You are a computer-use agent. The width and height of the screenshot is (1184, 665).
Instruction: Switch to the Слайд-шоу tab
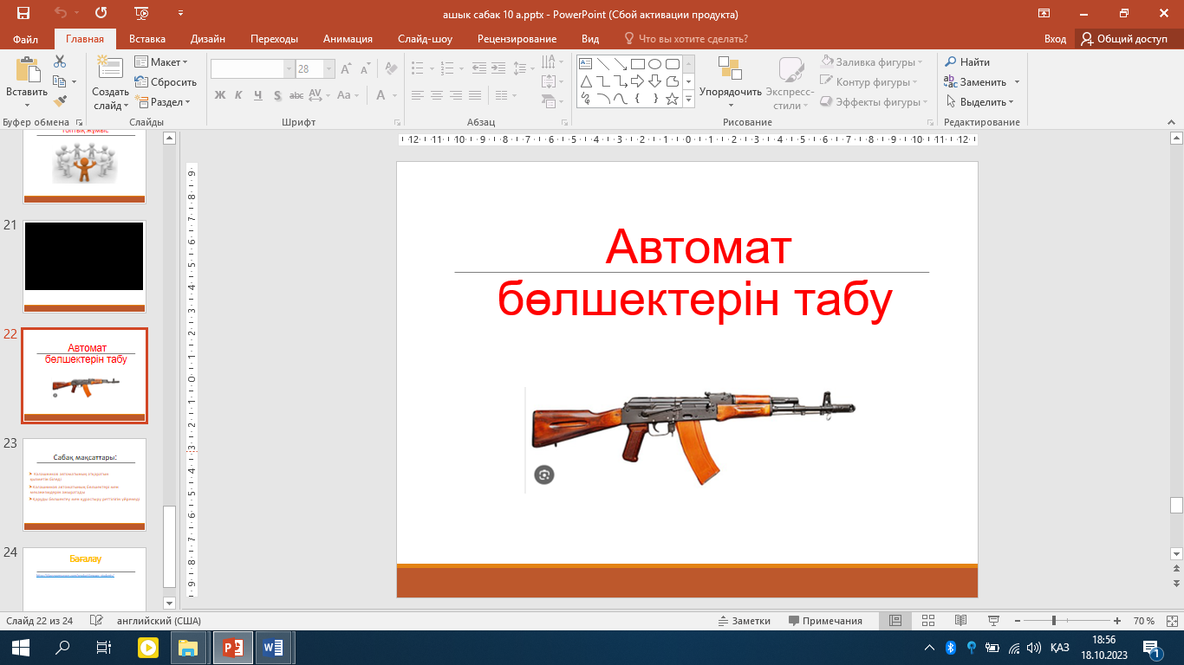pyautogui.click(x=425, y=39)
